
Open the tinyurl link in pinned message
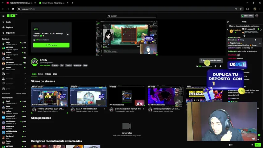tap(238, 45)
